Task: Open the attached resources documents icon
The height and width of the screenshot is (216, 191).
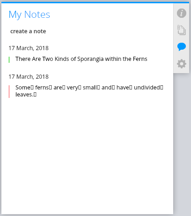Action: click(182, 30)
